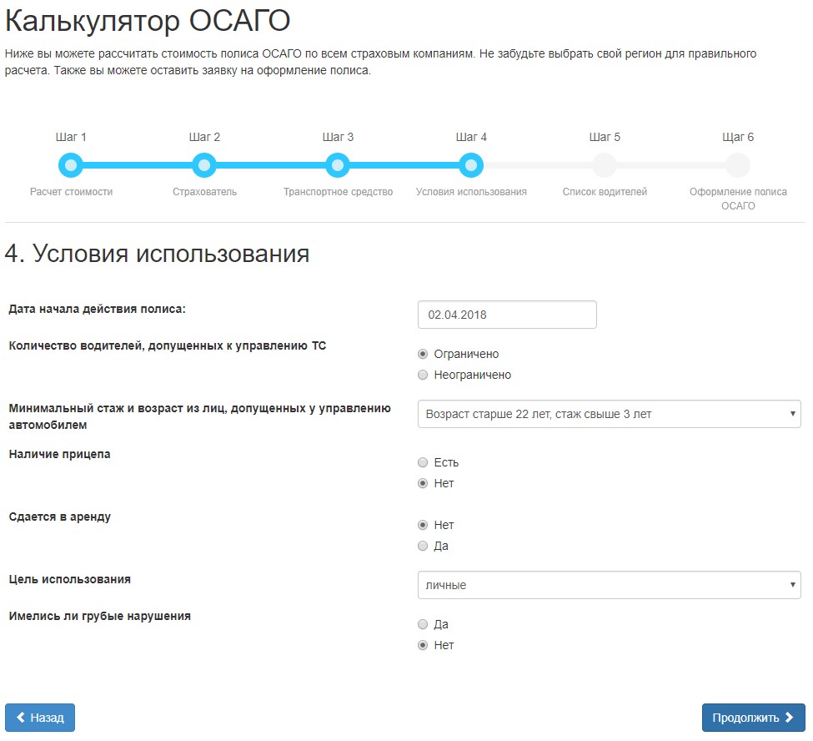Image resolution: width=813 pixels, height=741 pixels.
Task: Open the Цель использования dropdown
Action: (x=607, y=584)
